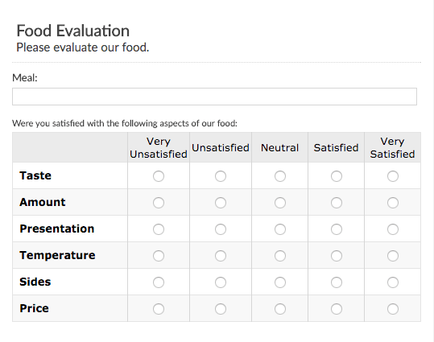
Task: Rate Price as Very Satisfied
Action: pyautogui.click(x=393, y=309)
